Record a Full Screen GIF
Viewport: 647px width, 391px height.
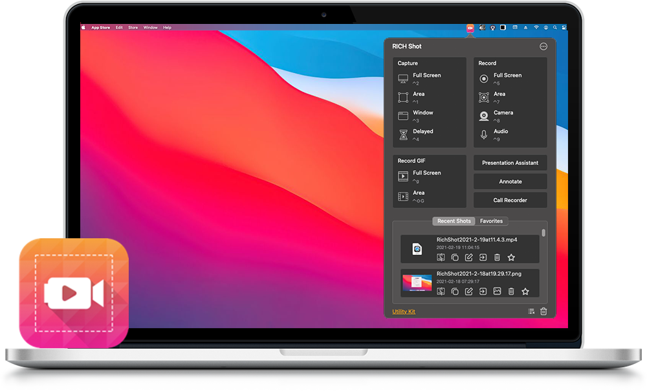coord(420,176)
